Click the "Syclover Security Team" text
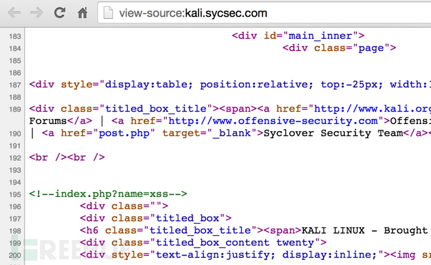The width and height of the screenshot is (431, 265). coord(333,133)
